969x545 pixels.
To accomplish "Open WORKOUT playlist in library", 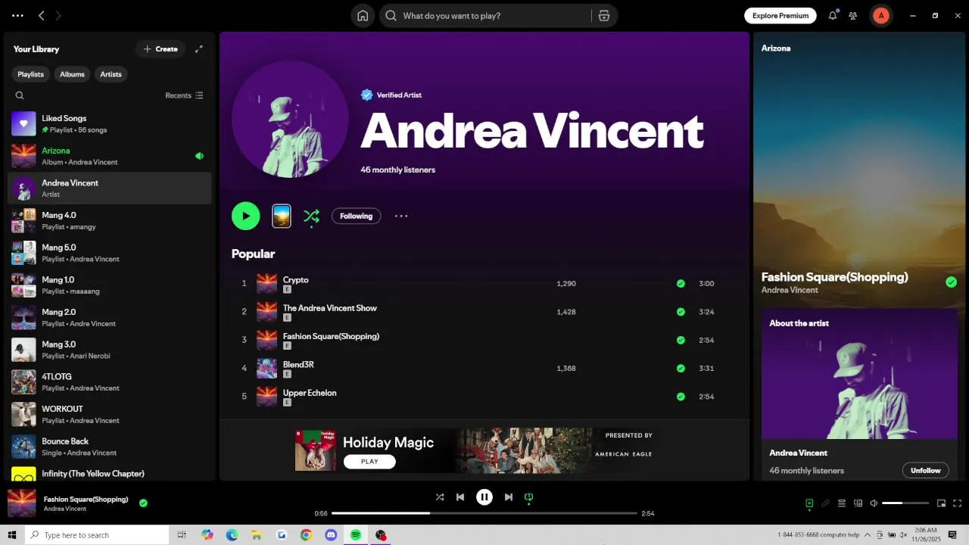I will pos(110,415).
